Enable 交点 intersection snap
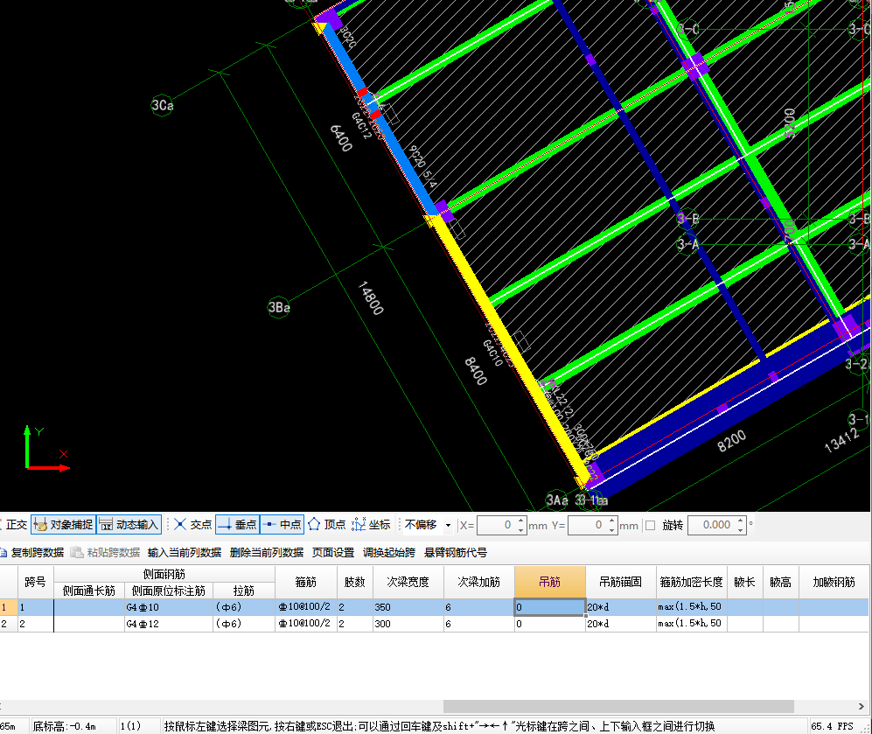 click(192, 524)
